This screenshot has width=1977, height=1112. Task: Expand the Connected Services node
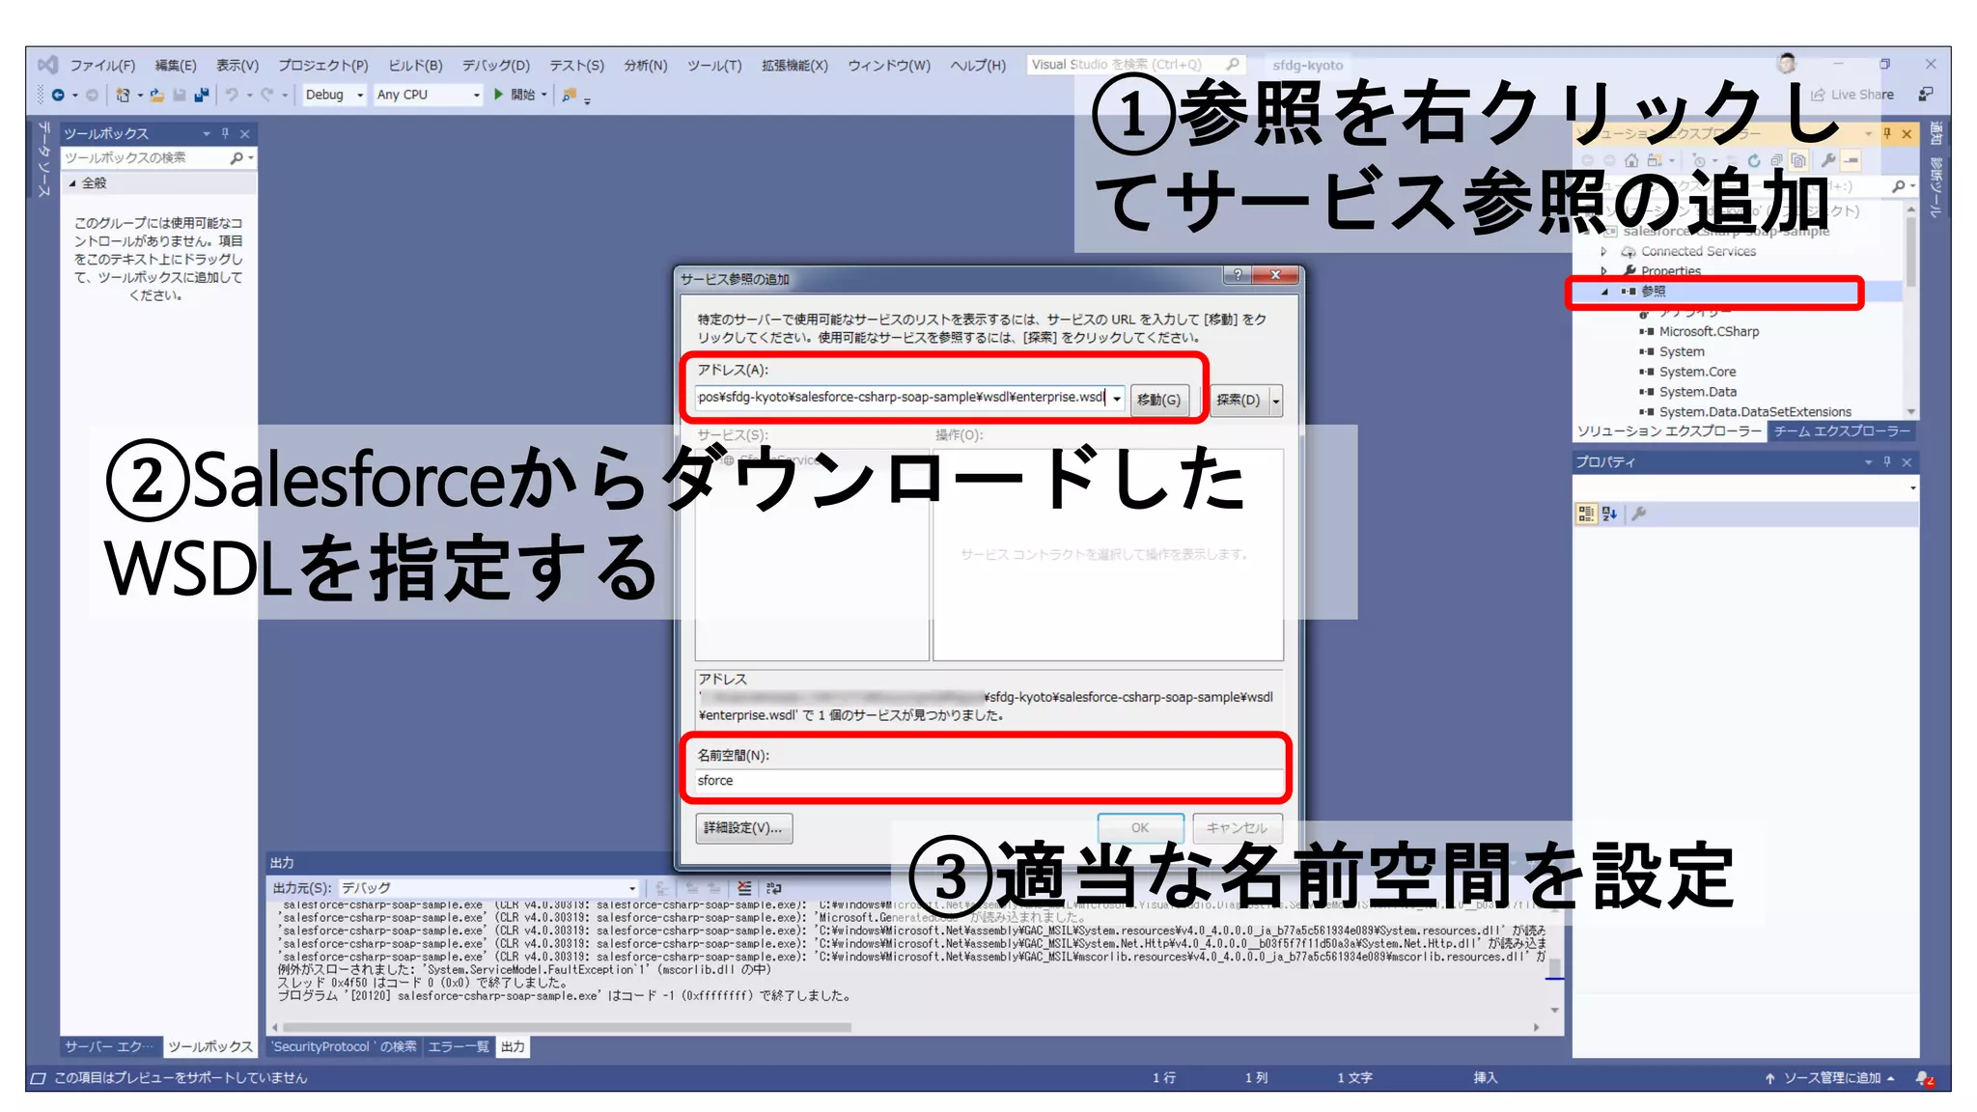coord(1605,251)
